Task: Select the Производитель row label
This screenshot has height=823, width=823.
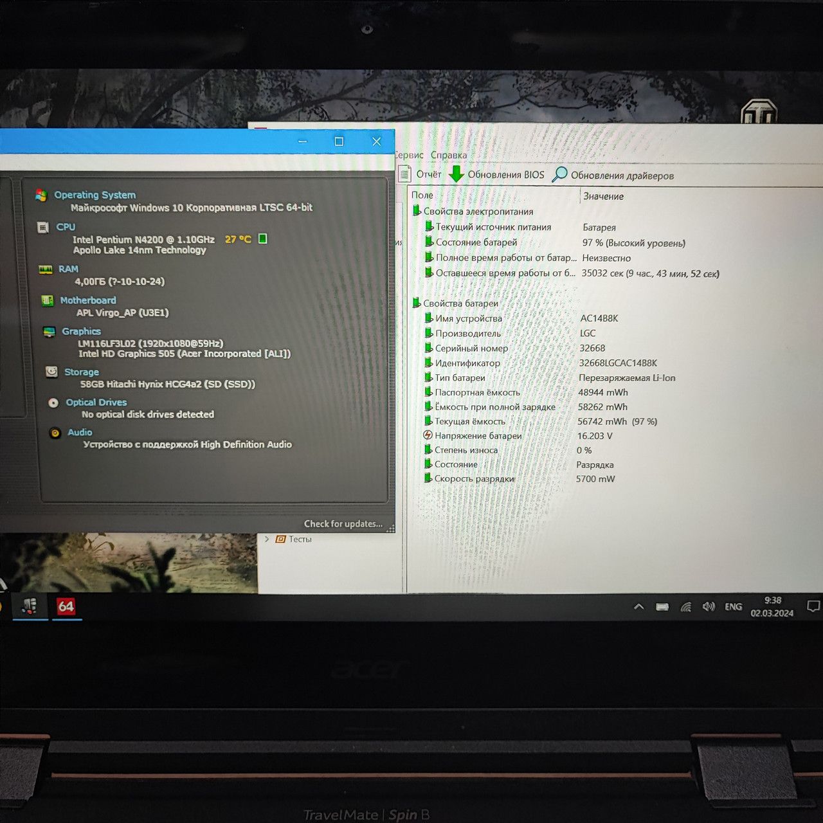Action: coord(467,333)
